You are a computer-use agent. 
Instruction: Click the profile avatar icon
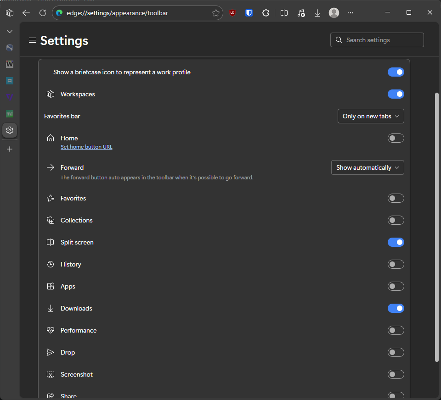334,13
